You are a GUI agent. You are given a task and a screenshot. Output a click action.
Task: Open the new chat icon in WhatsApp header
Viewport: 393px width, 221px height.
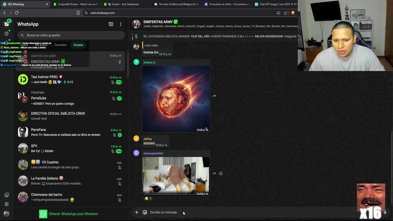(111, 24)
